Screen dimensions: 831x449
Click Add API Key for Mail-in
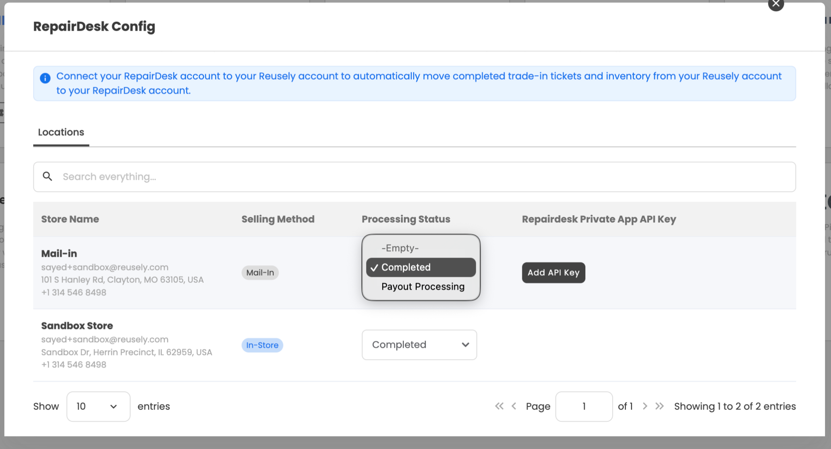pos(554,273)
